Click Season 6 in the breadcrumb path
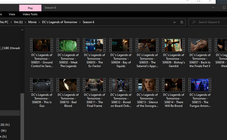This screenshot has height=140, width=227. (x=88, y=22)
